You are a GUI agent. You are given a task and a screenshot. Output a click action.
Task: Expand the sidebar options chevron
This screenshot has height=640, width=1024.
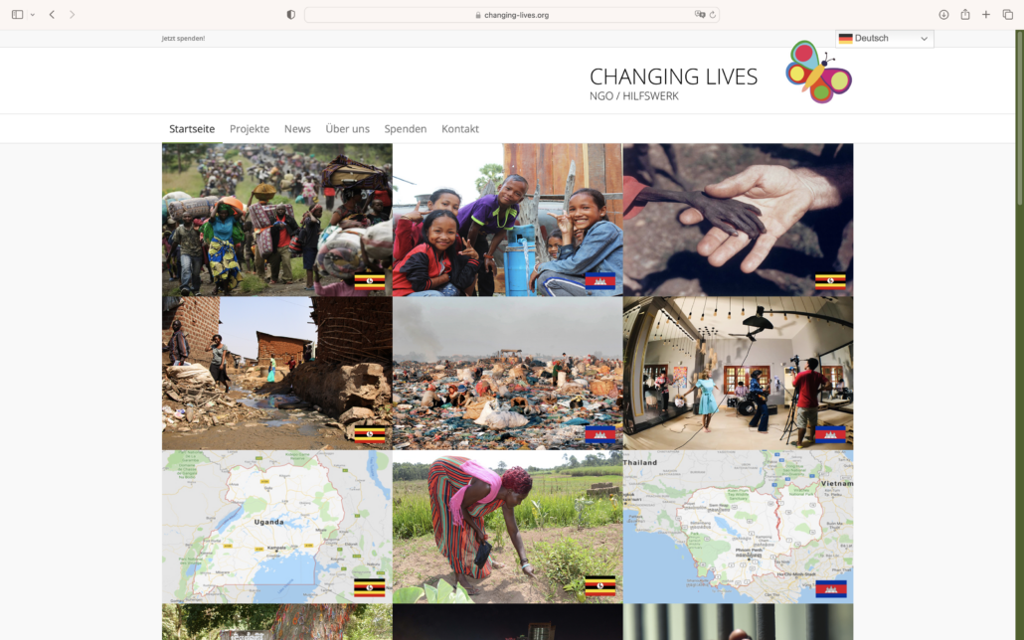point(32,14)
